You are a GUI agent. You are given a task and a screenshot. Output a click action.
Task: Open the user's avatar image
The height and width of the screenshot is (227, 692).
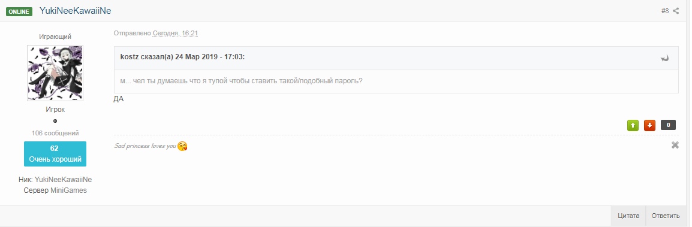(55, 72)
